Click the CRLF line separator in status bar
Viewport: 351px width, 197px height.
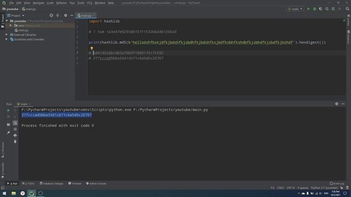pyautogui.click(x=280, y=188)
